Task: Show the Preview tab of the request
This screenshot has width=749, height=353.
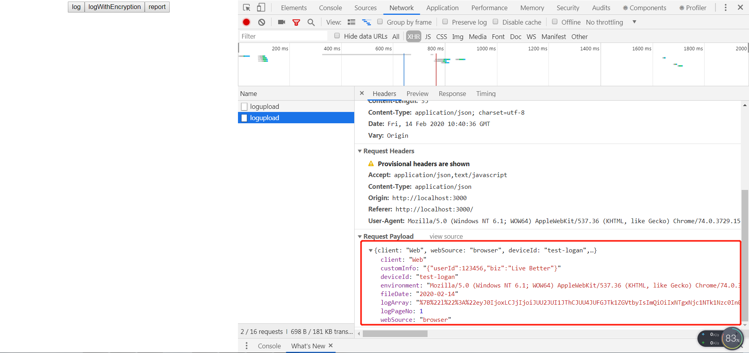Action: point(417,94)
